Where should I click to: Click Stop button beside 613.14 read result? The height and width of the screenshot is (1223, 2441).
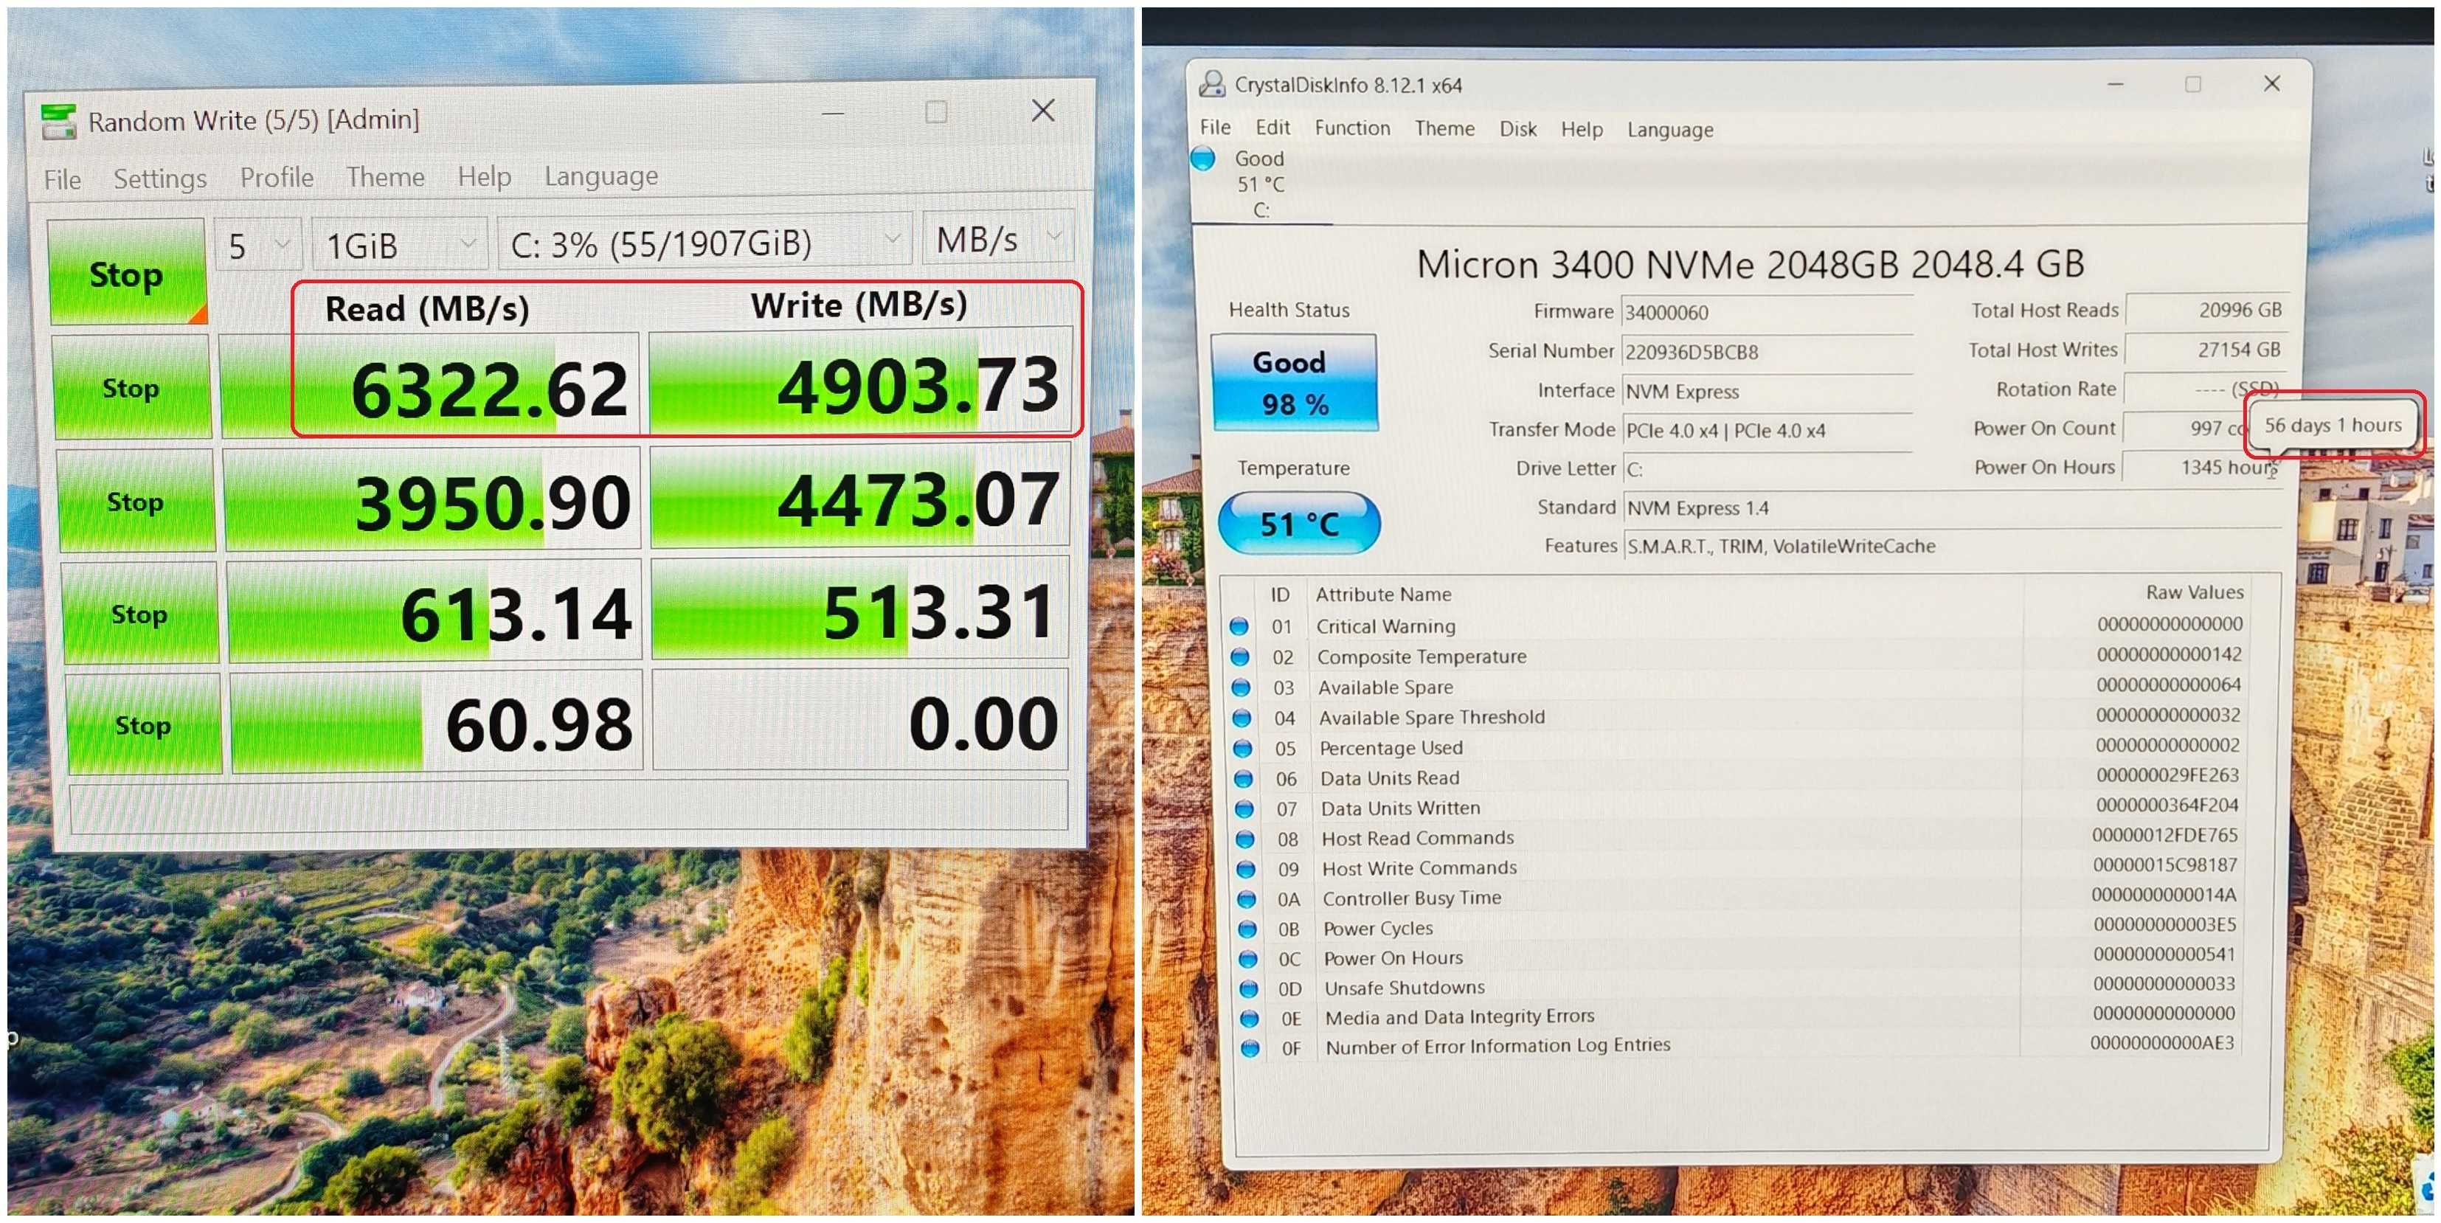click(139, 614)
